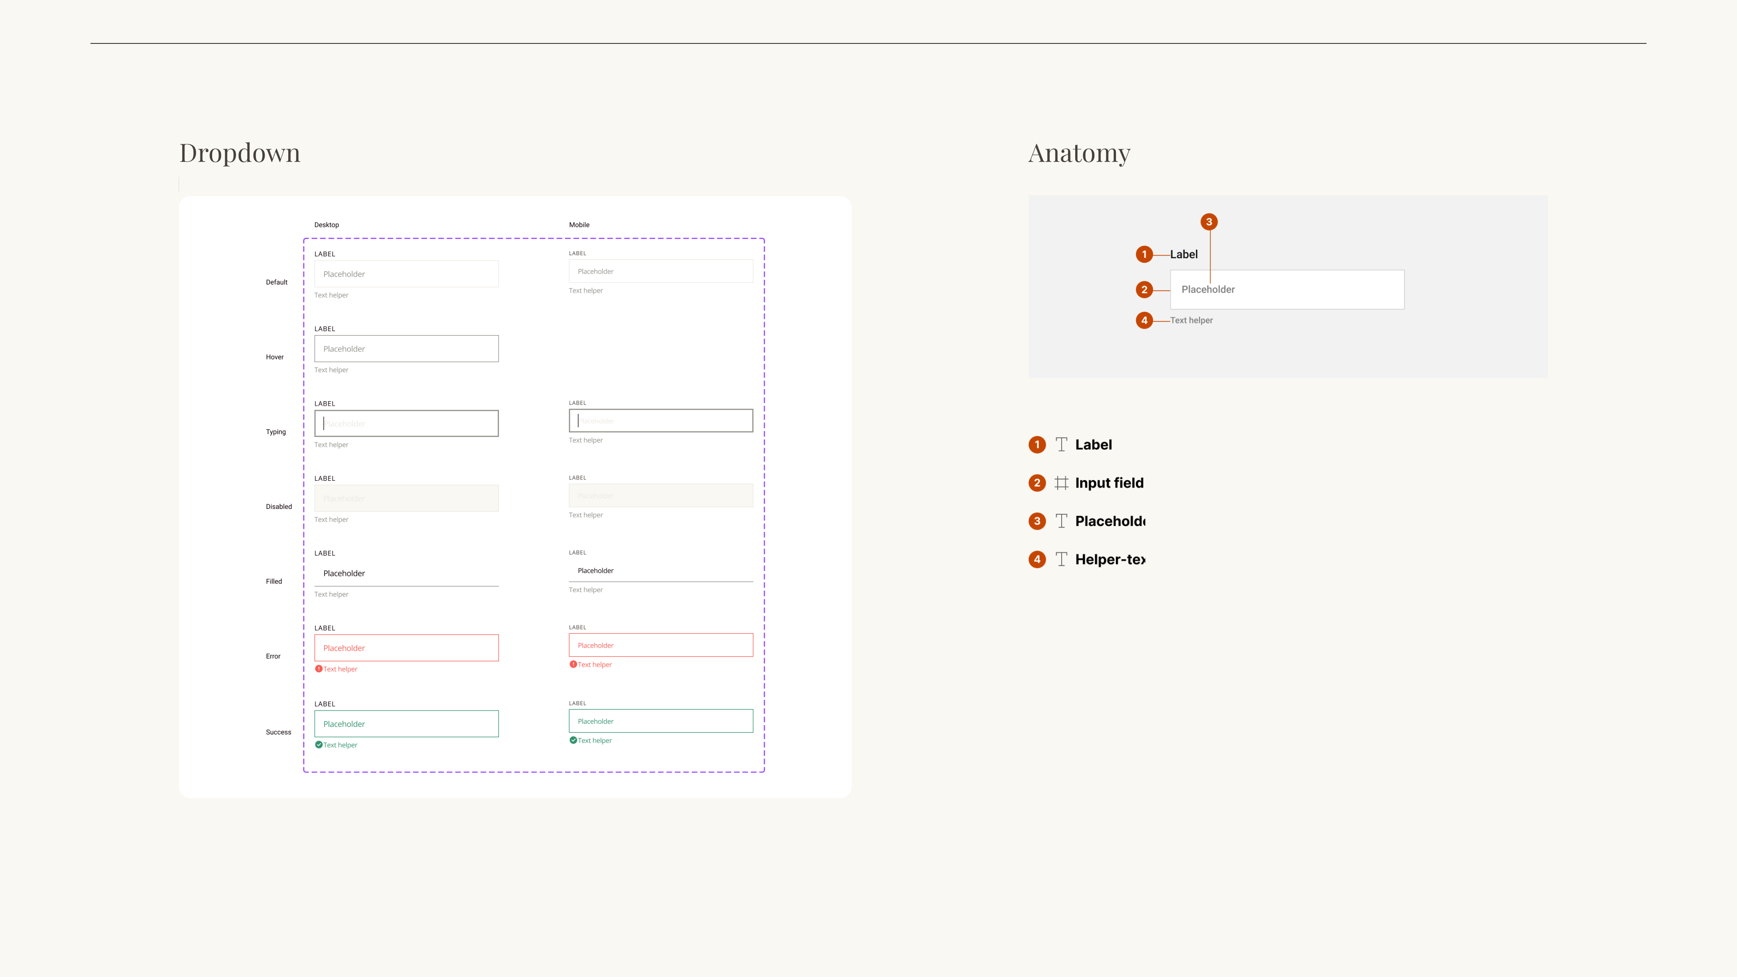Open the desktop Error state dropdown
The width and height of the screenshot is (1737, 977).
(407, 648)
